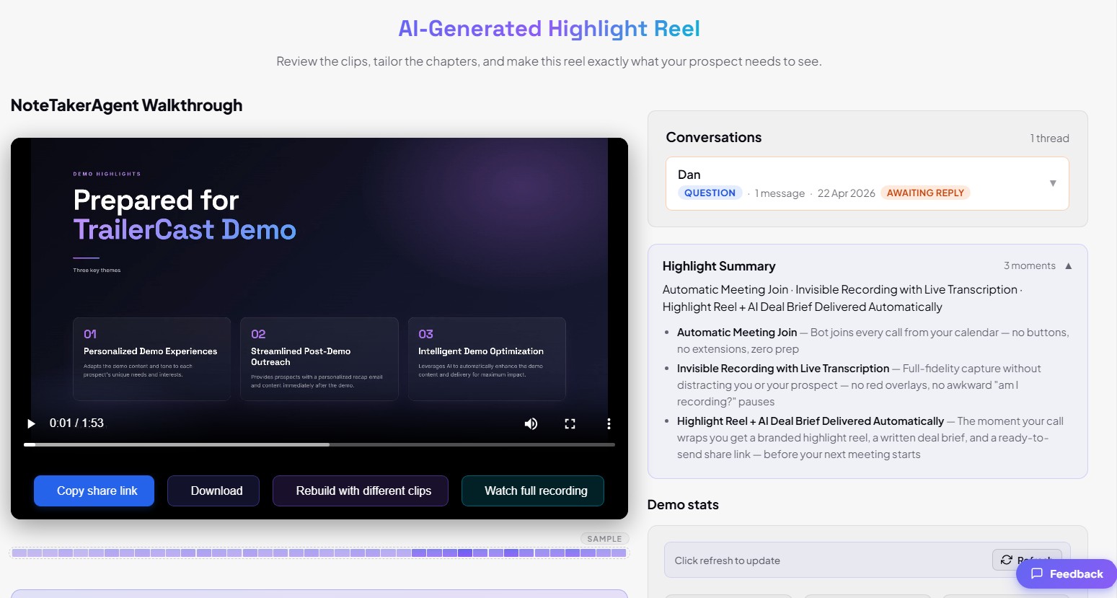Enter fullscreen mode on video player

click(570, 423)
